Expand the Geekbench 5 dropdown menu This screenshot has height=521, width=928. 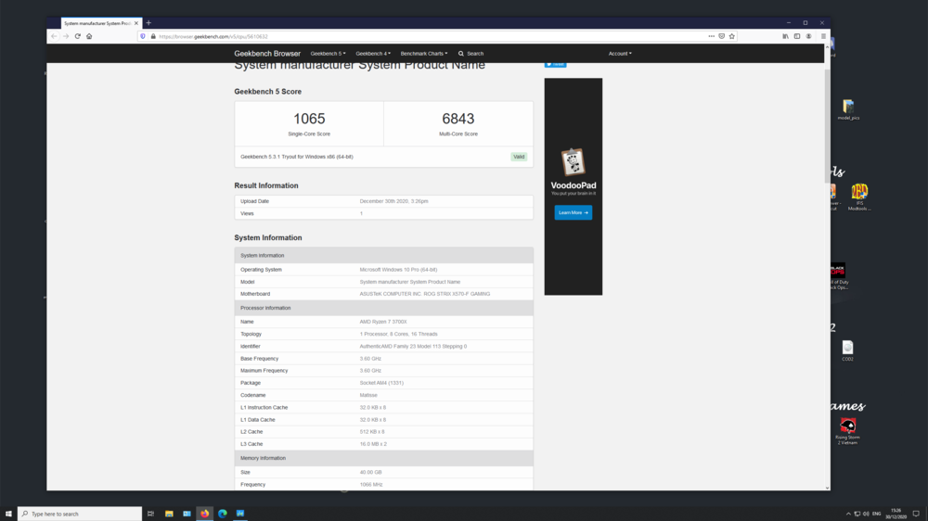click(x=328, y=54)
